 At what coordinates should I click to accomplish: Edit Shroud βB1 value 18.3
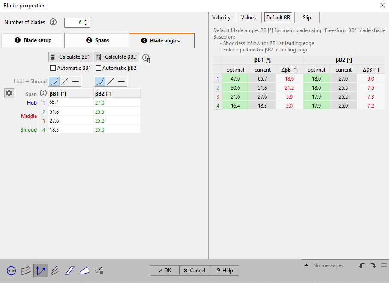pyautogui.click(x=71, y=129)
